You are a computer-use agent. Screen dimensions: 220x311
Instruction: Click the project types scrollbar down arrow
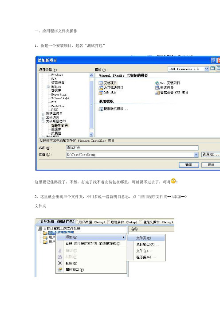pyautogui.click(x=91, y=134)
